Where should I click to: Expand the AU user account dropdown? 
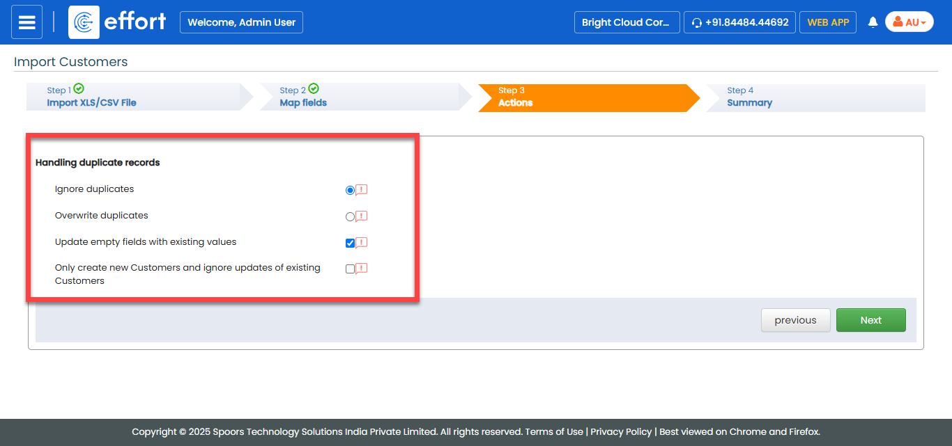(x=909, y=22)
